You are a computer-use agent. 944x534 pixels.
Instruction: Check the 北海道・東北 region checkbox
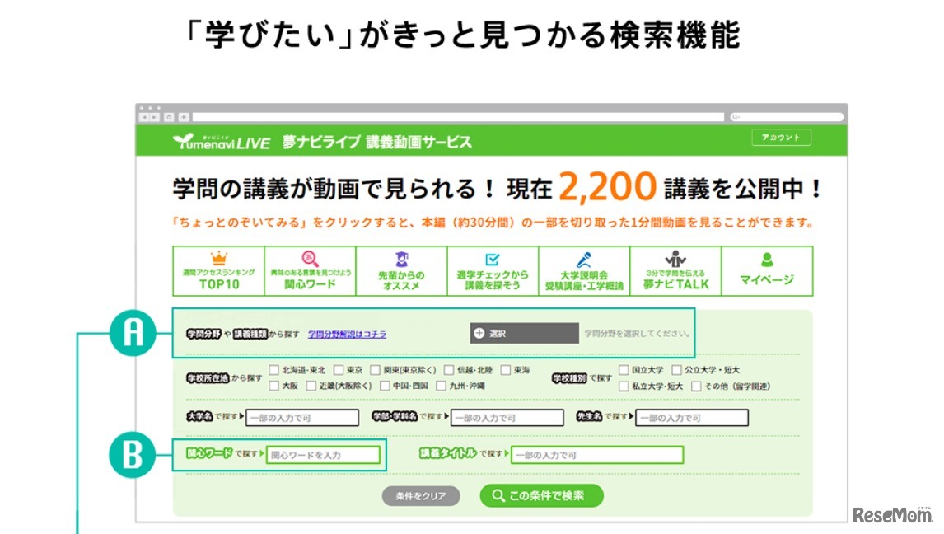click(273, 369)
